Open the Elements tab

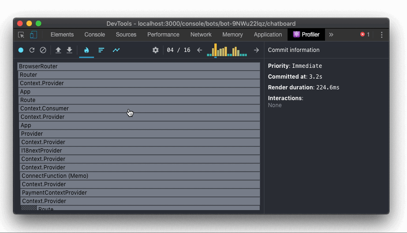[62, 34]
